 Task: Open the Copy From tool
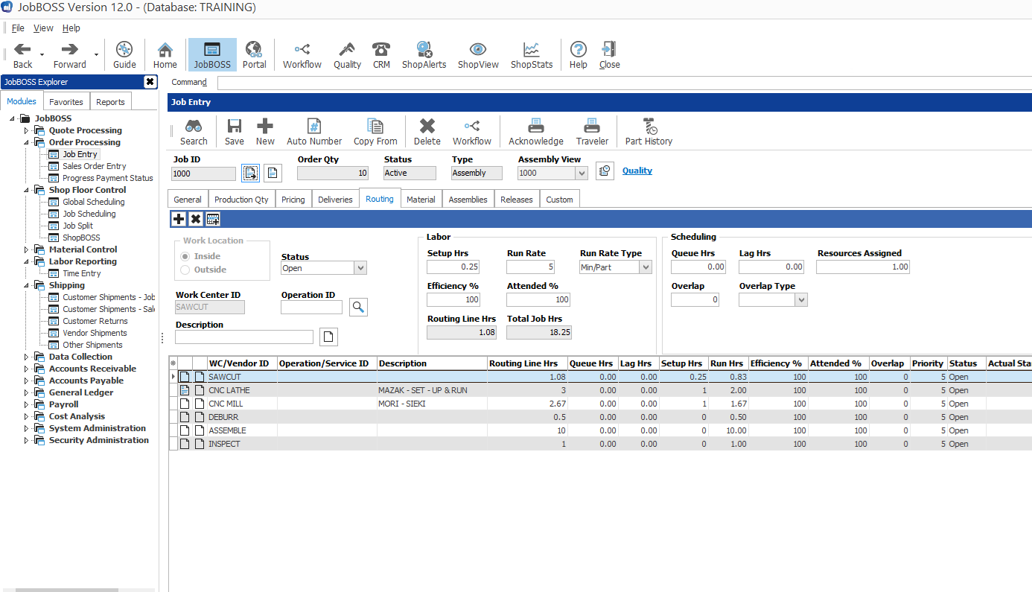click(x=375, y=131)
